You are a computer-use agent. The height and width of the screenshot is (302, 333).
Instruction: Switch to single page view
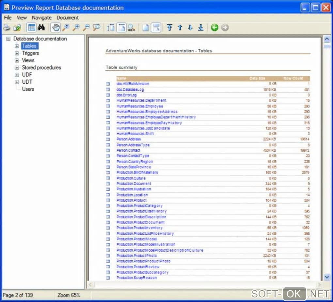pyautogui.click(x=146, y=28)
